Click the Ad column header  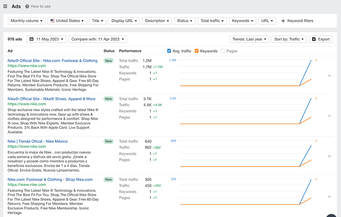[10, 51]
